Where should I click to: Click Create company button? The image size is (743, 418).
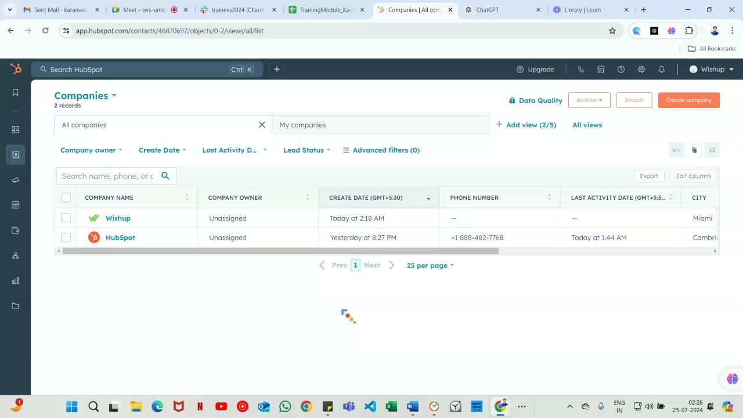(x=689, y=100)
